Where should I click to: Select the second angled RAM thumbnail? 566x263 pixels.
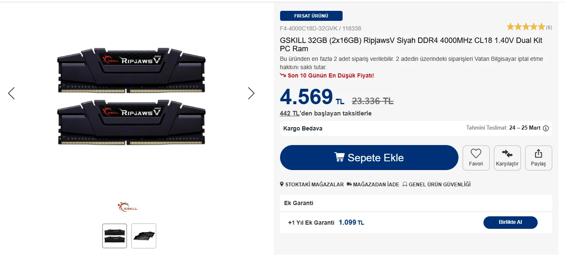tap(144, 236)
